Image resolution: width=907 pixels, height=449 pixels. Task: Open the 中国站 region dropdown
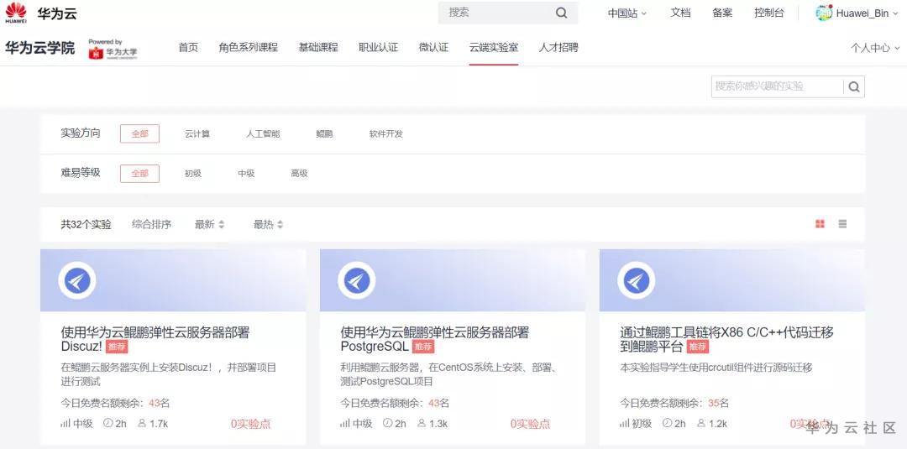point(627,13)
